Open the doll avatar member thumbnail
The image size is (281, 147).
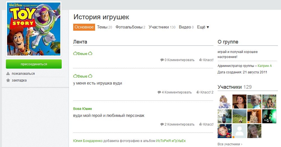[x=225, y=102]
